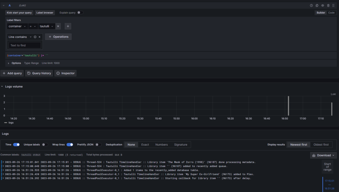Expand the 17:15:00.648 log line
This screenshot has height=192, width=339.
pyautogui.click(x=3, y=166)
